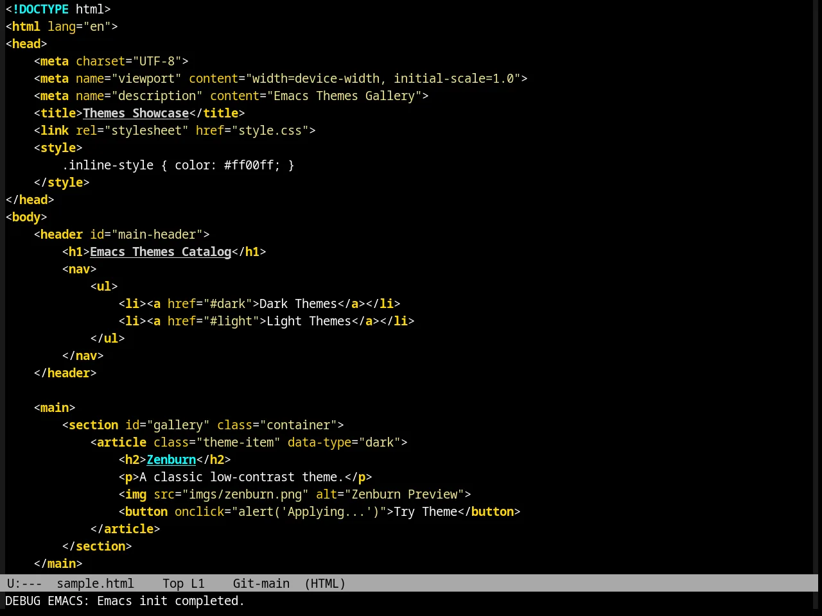Viewport: 822px width, 616px height.
Task: Click the 'DEBUG EMACS: Emacs init completed.' echo message
Action: (x=125, y=601)
